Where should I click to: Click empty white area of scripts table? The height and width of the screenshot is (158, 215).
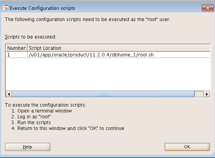pos(108,74)
